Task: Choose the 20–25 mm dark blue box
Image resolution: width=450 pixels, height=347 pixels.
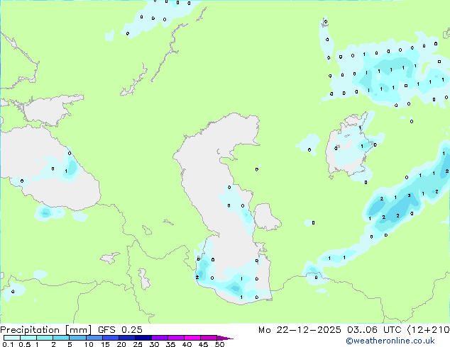Action: coord(126,338)
